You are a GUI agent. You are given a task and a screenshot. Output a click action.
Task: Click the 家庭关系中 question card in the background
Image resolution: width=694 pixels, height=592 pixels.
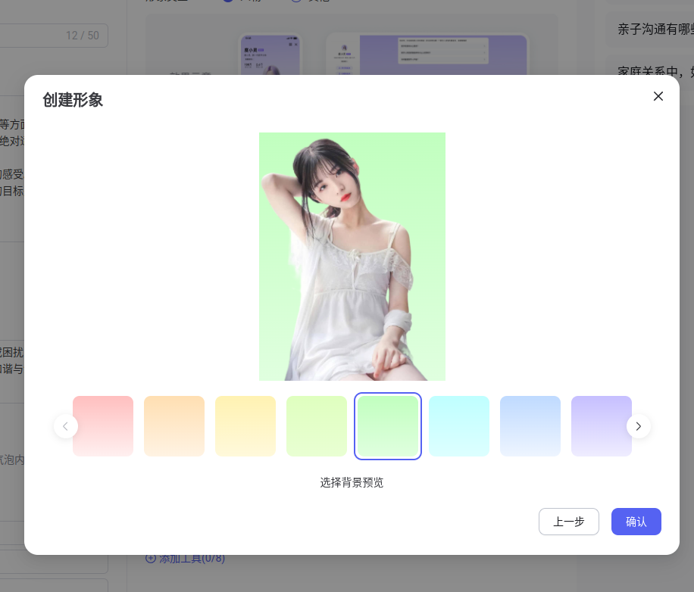(x=650, y=70)
